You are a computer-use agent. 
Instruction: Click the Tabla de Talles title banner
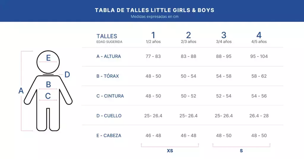pos(154,10)
